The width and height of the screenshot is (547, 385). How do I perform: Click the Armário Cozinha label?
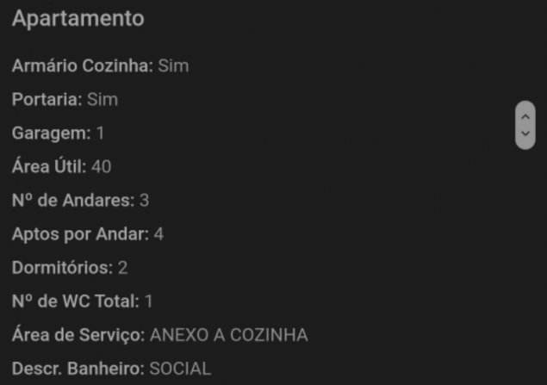pyautogui.click(x=83, y=65)
